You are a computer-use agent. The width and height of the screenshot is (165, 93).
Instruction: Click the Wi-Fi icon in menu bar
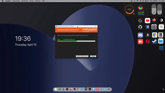(137, 1)
